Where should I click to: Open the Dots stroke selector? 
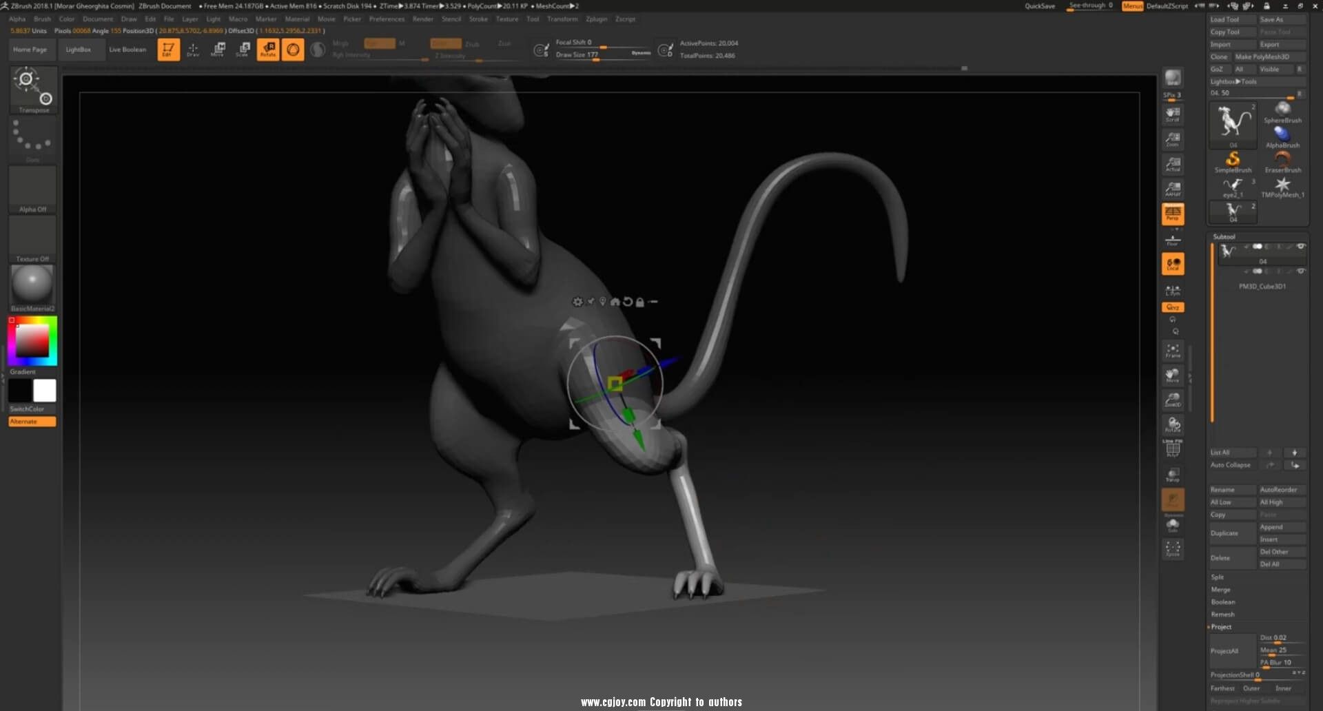coord(33,140)
